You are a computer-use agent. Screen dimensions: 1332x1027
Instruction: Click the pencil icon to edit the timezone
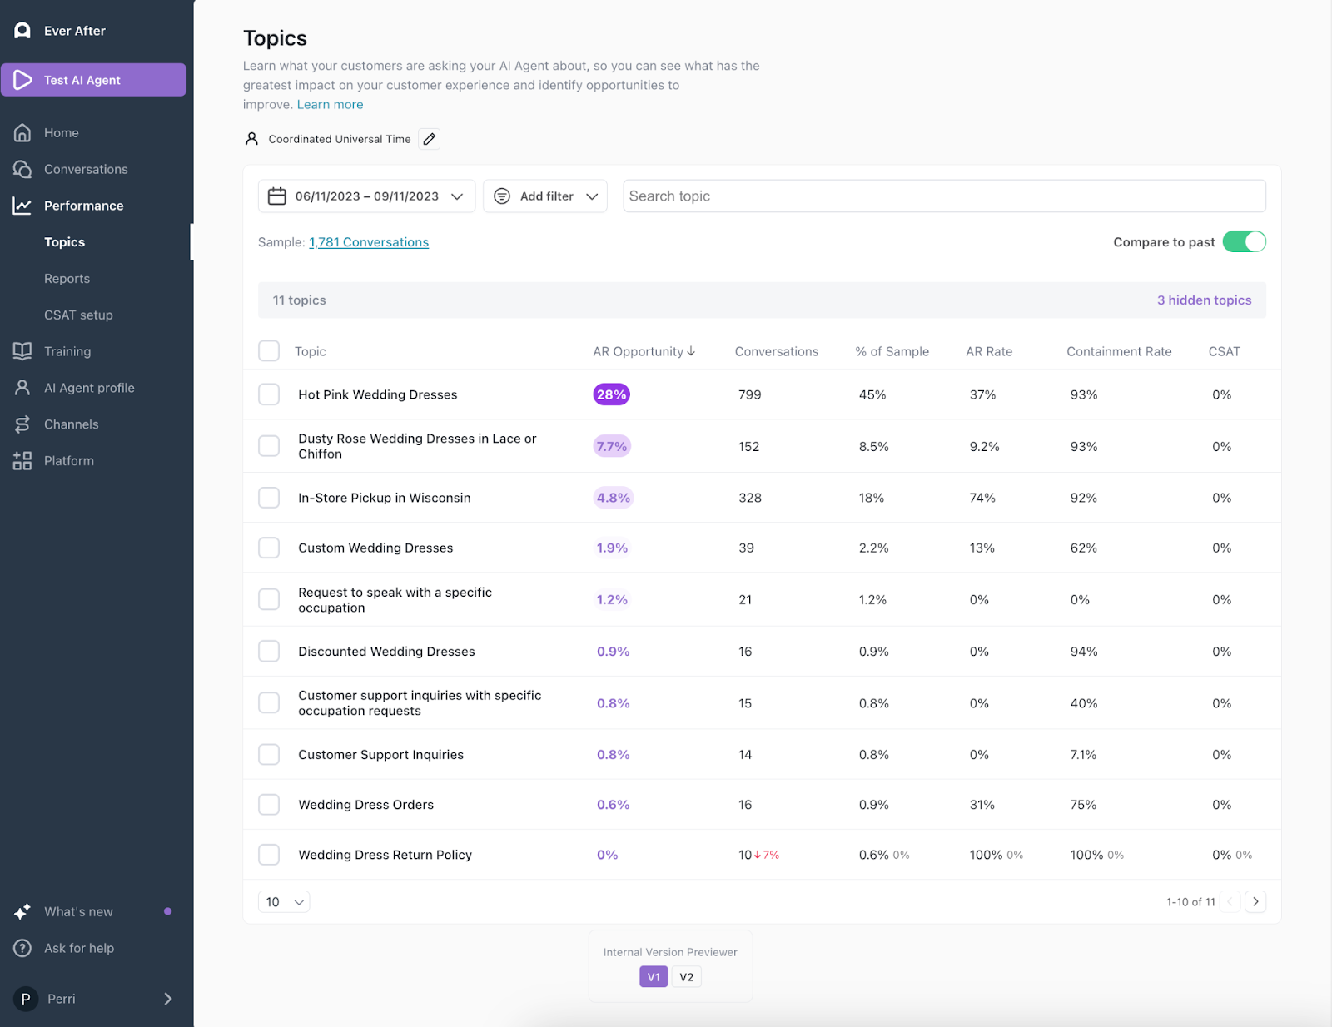429,139
